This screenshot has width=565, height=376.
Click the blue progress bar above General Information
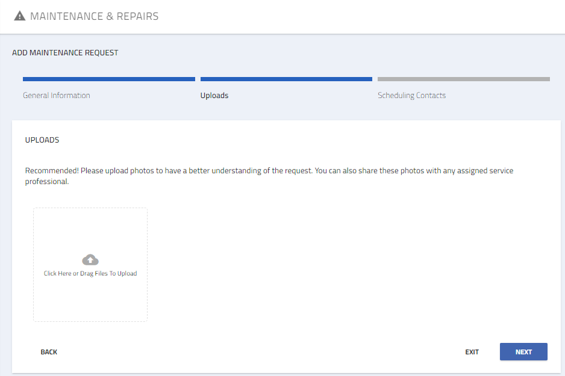109,79
